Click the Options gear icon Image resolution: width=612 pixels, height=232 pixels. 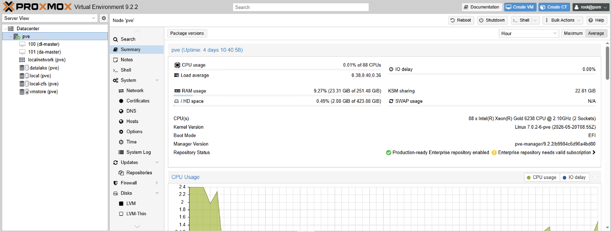point(121,132)
